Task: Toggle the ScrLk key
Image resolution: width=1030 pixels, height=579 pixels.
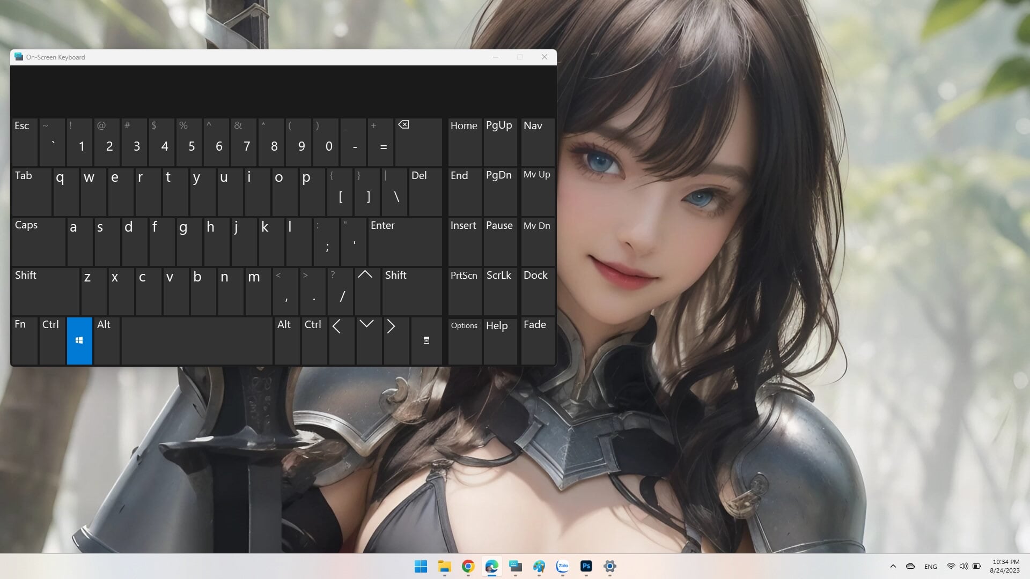Action: coord(500,292)
